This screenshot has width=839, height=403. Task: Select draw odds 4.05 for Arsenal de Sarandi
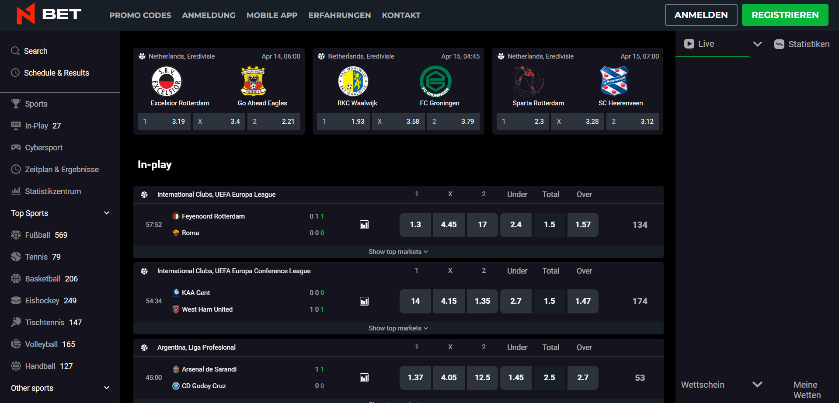click(x=449, y=378)
